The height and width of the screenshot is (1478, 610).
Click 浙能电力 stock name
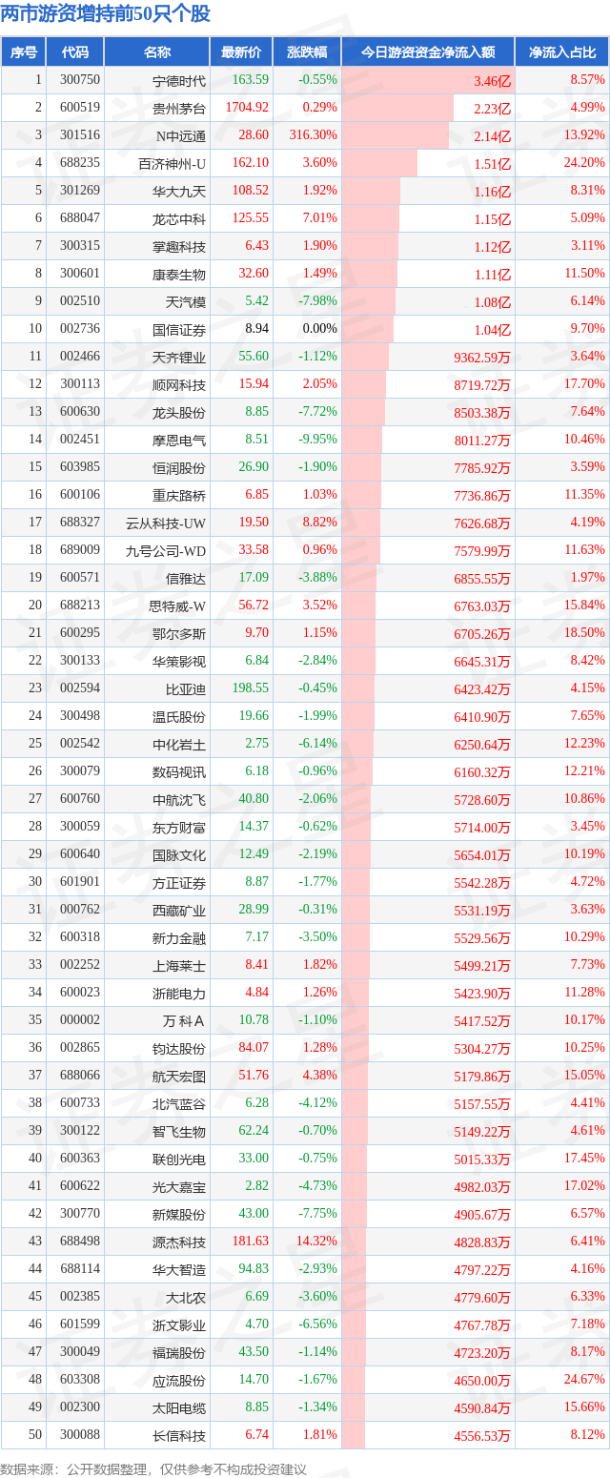click(x=179, y=994)
